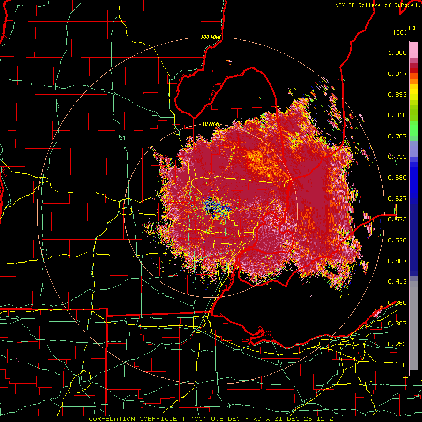
Task: Click the KDTX radar site center
Action: click(x=211, y=211)
